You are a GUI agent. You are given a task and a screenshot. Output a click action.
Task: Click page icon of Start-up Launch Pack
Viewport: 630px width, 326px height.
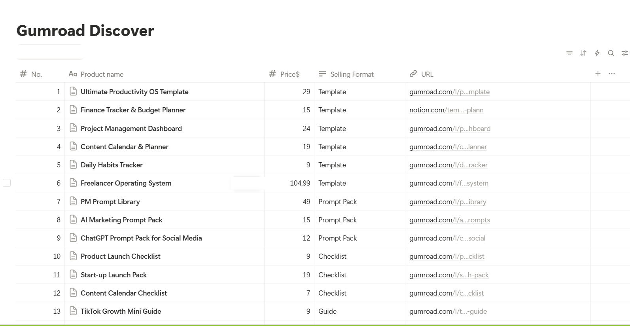(73, 275)
